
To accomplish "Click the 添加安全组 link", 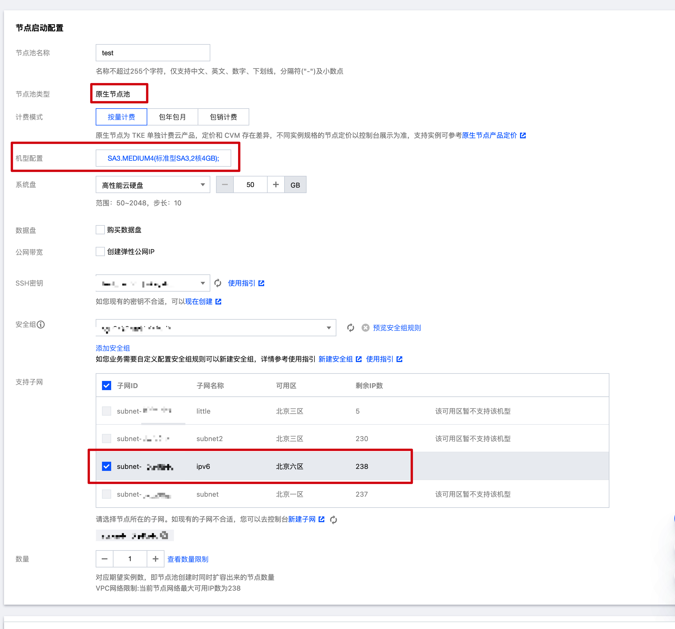I will 113,348.
